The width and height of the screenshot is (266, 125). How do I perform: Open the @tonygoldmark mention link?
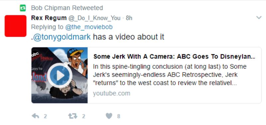62,37
